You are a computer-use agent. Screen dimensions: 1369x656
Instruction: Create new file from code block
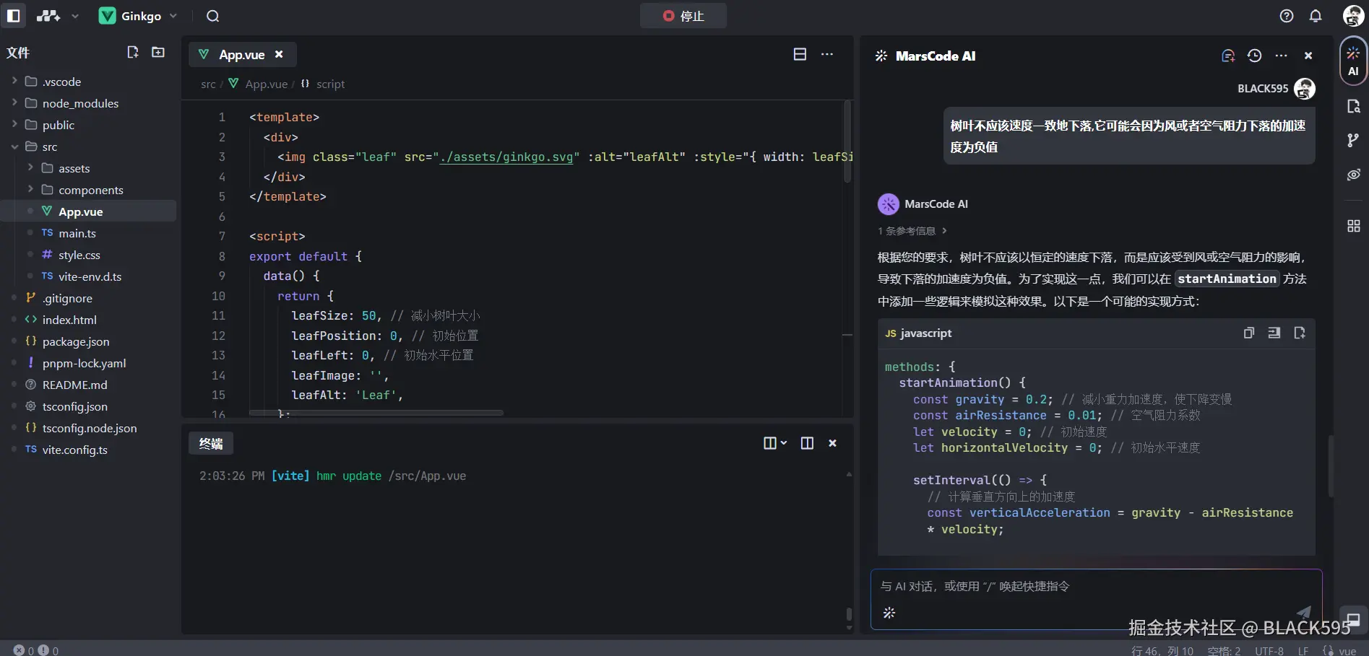coord(1299,333)
